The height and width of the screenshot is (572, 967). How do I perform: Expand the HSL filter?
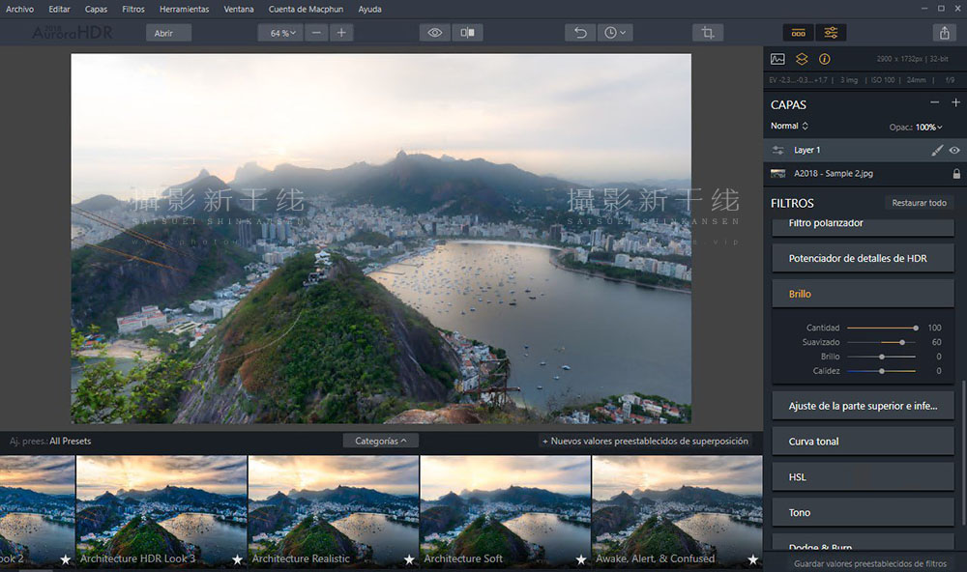[x=863, y=477]
